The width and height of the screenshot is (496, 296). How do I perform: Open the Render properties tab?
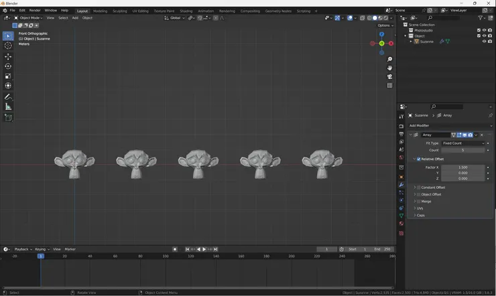click(401, 126)
